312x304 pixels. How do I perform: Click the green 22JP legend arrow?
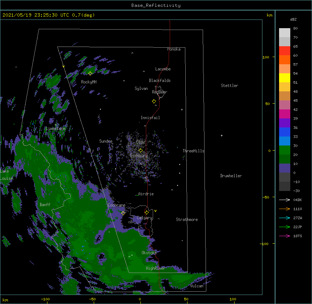[x=284, y=227]
